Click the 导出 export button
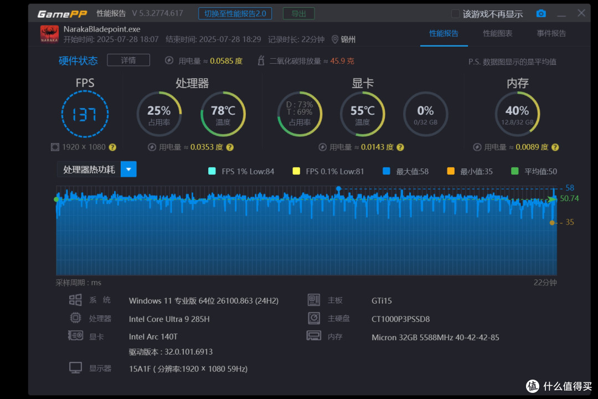This screenshot has width=598, height=399. (x=298, y=14)
